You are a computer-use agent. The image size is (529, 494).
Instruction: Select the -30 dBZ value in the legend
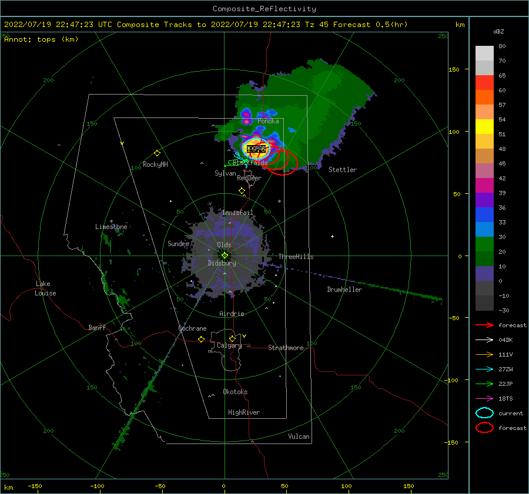click(504, 310)
